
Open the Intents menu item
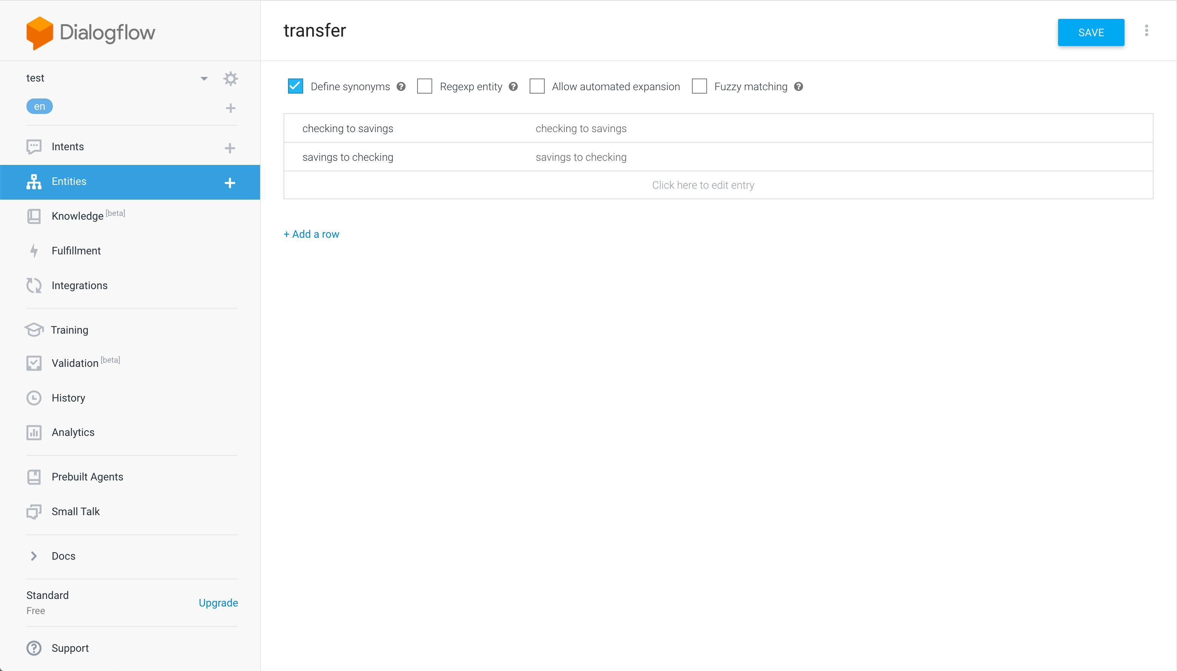[x=68, y=146]
